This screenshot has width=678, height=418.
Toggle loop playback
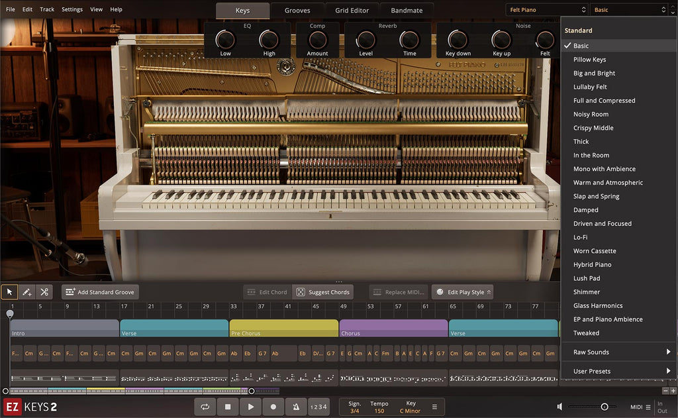pos(205,407)
